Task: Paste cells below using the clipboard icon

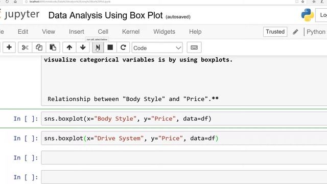Action: (x=53, y=48)
